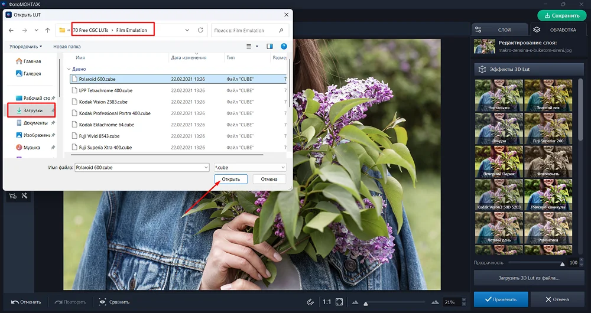Click zoom in mountain icon
This screenshot has width=591, height=313.
[x=436, y=302]
